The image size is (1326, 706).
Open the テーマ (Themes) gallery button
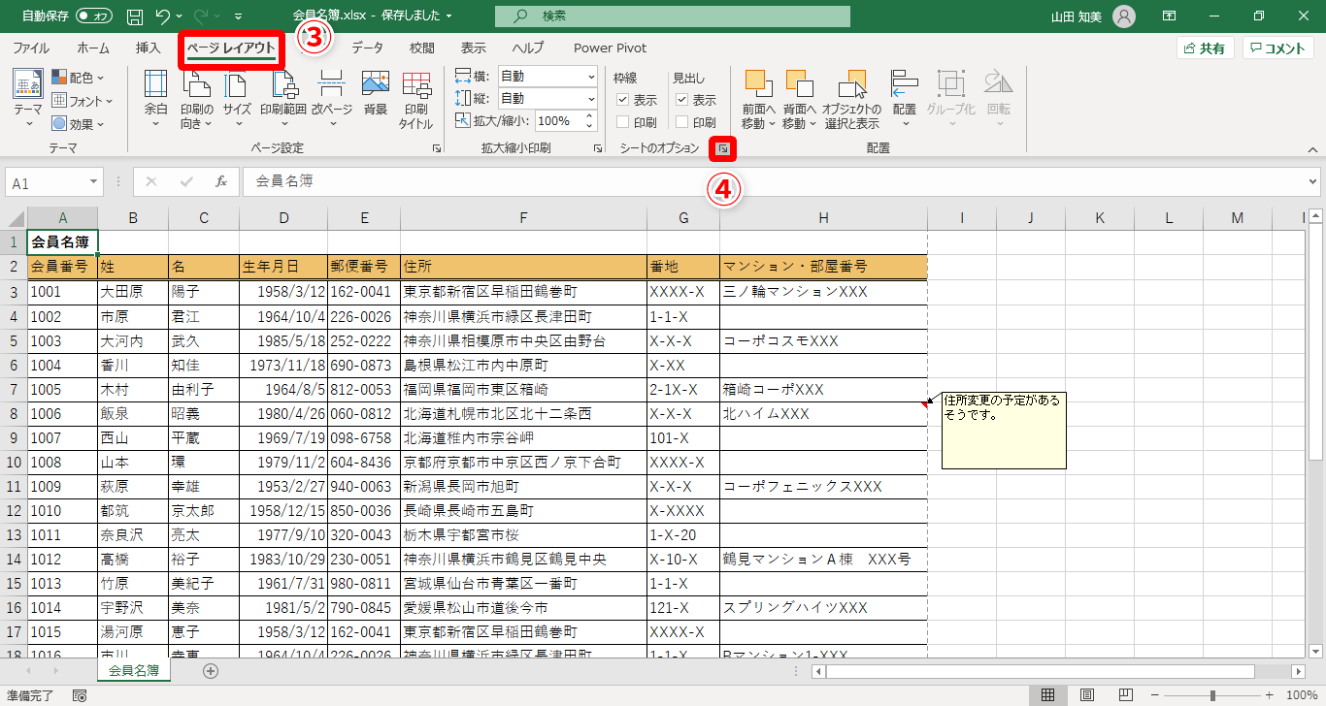27,100
